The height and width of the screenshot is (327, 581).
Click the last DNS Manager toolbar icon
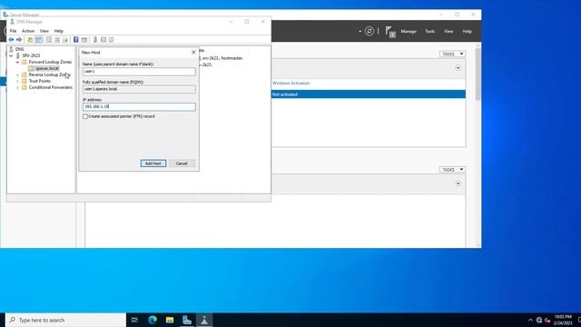pos(111,40)
